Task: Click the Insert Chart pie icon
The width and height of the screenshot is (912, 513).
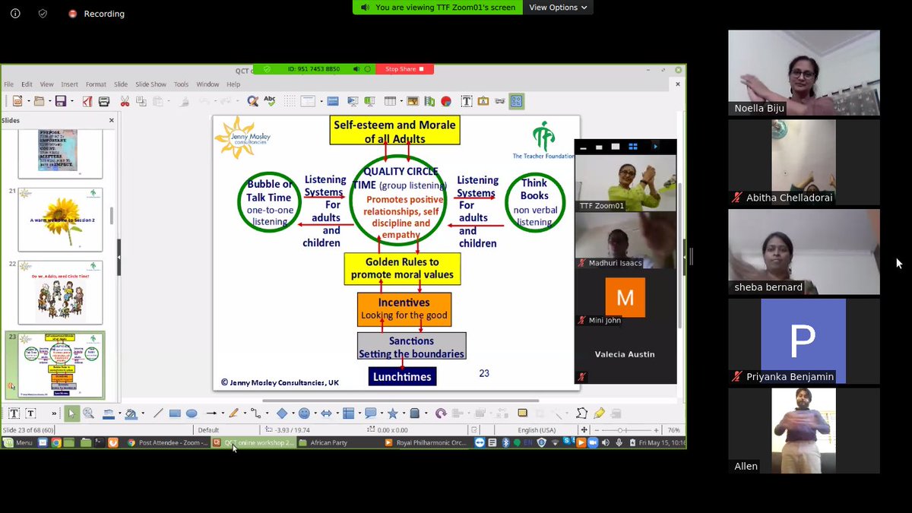Action: (x=446, y=101)
